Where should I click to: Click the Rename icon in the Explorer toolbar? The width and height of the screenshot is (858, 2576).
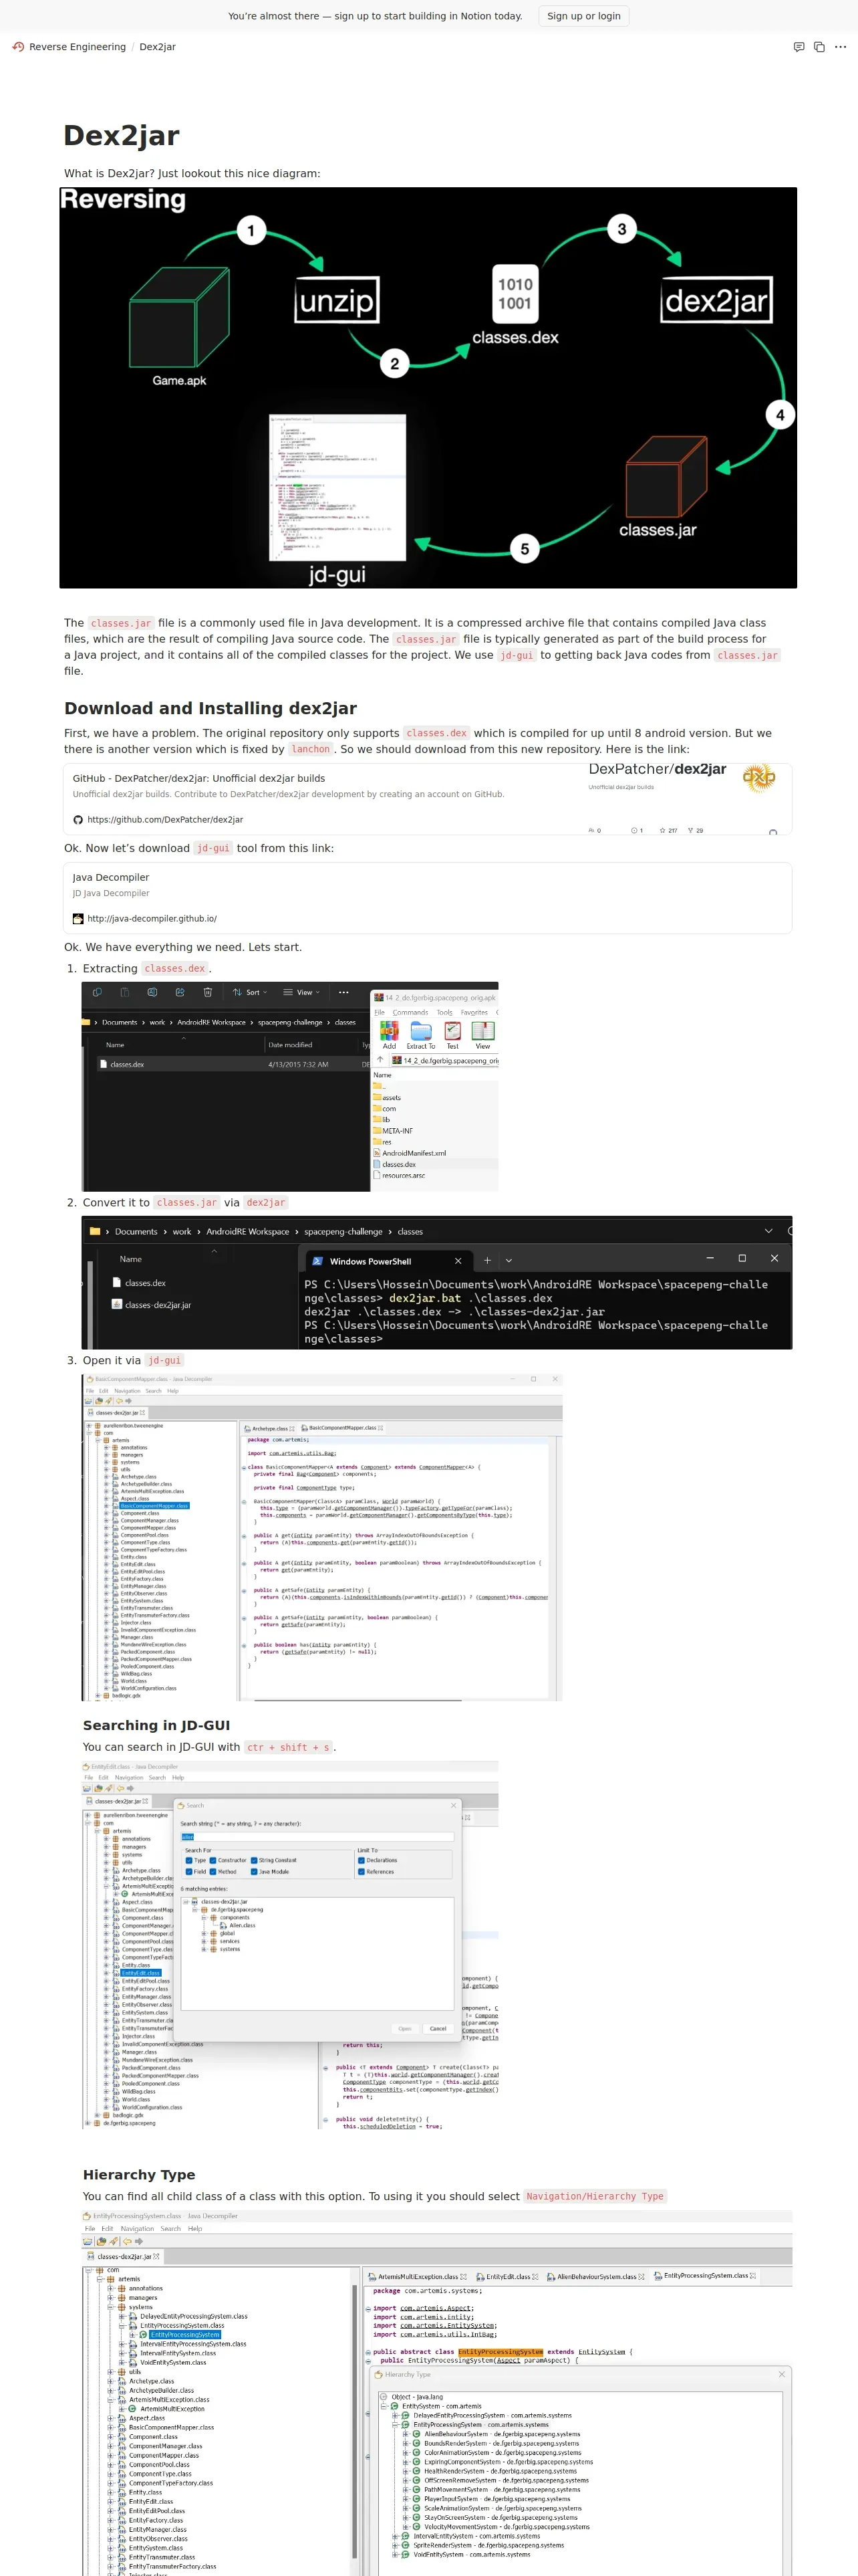pyautogui.click(x=152, y=993)
